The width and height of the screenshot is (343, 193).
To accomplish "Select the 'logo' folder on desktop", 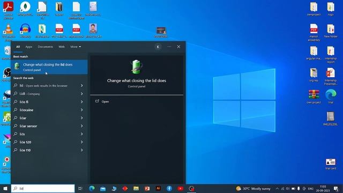I will pos(331,9).
